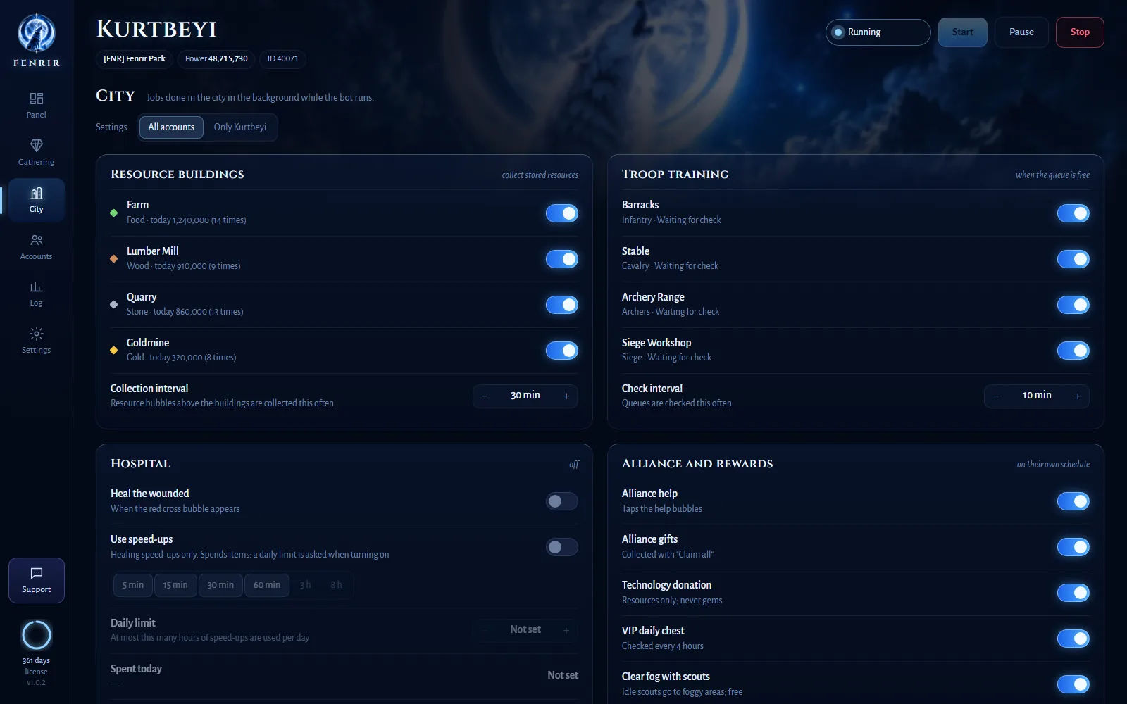Disable Alliance gifts collection
The width and height of the screenshot is (1127, 704).
pyautogui.click(x=1073, y=547)
